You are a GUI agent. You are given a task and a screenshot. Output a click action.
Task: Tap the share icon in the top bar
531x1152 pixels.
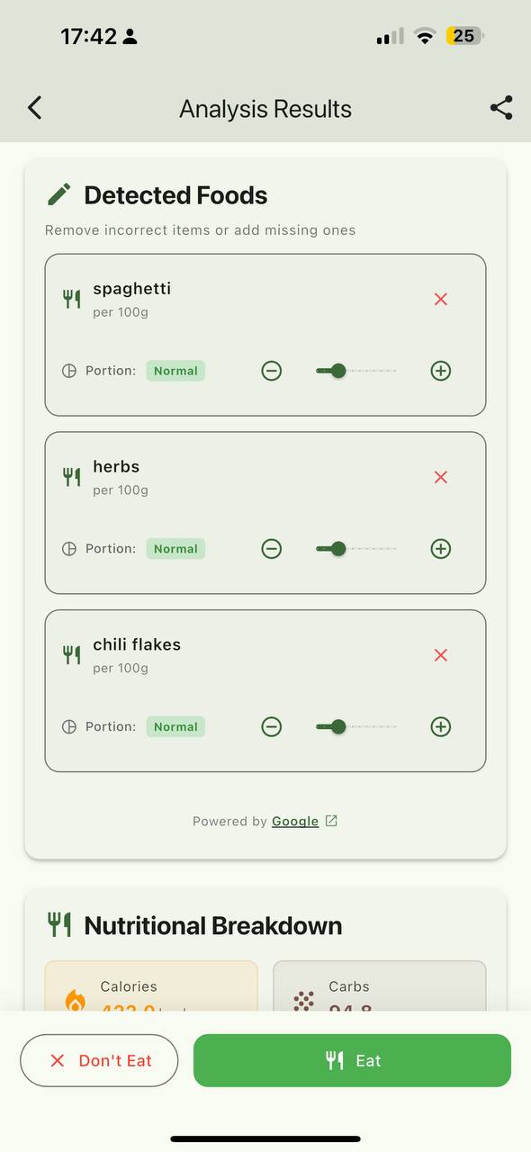pyautogui.click(x=500, y=107)
